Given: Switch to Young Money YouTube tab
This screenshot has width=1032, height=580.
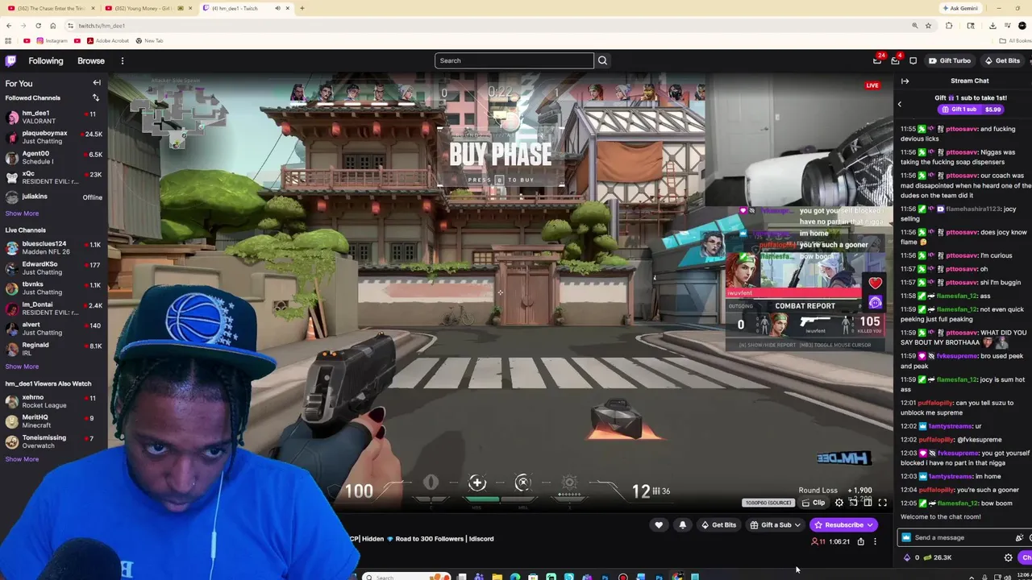Looking at the screenshot, I should [x=148, y=8].
